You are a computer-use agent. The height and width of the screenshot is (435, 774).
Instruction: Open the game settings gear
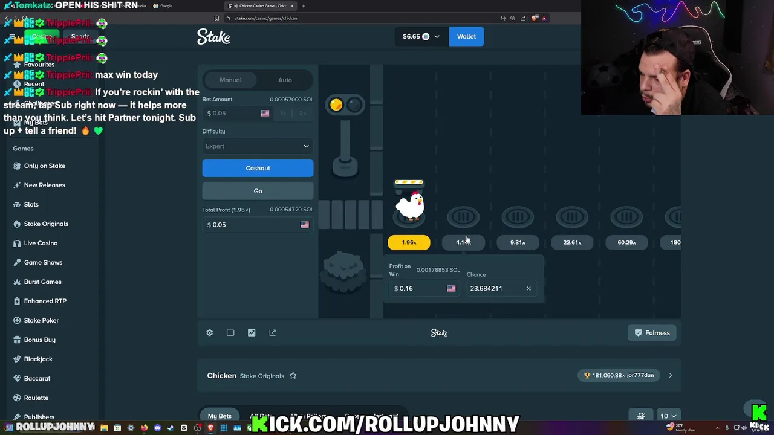209,333
